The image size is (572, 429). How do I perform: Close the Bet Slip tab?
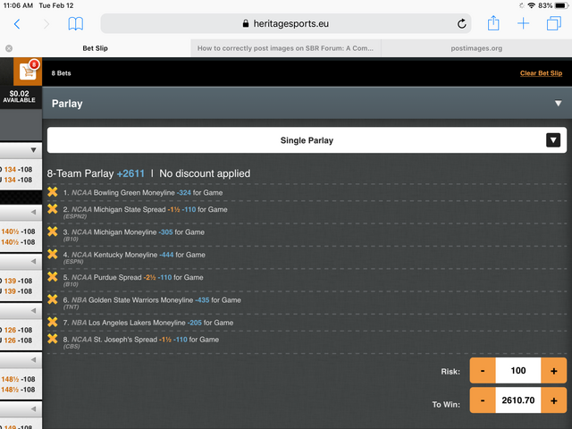click(9, 48)
